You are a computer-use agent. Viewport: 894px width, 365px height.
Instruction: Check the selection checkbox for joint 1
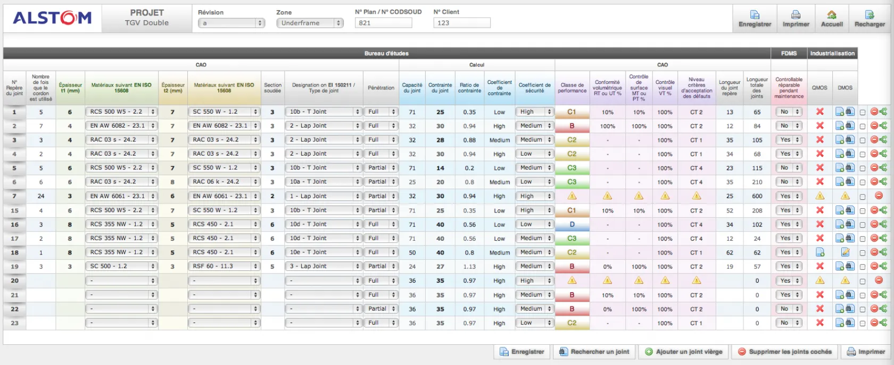coord(863,112)
